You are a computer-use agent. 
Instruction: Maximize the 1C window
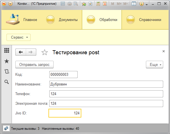(x=159, y=4)
